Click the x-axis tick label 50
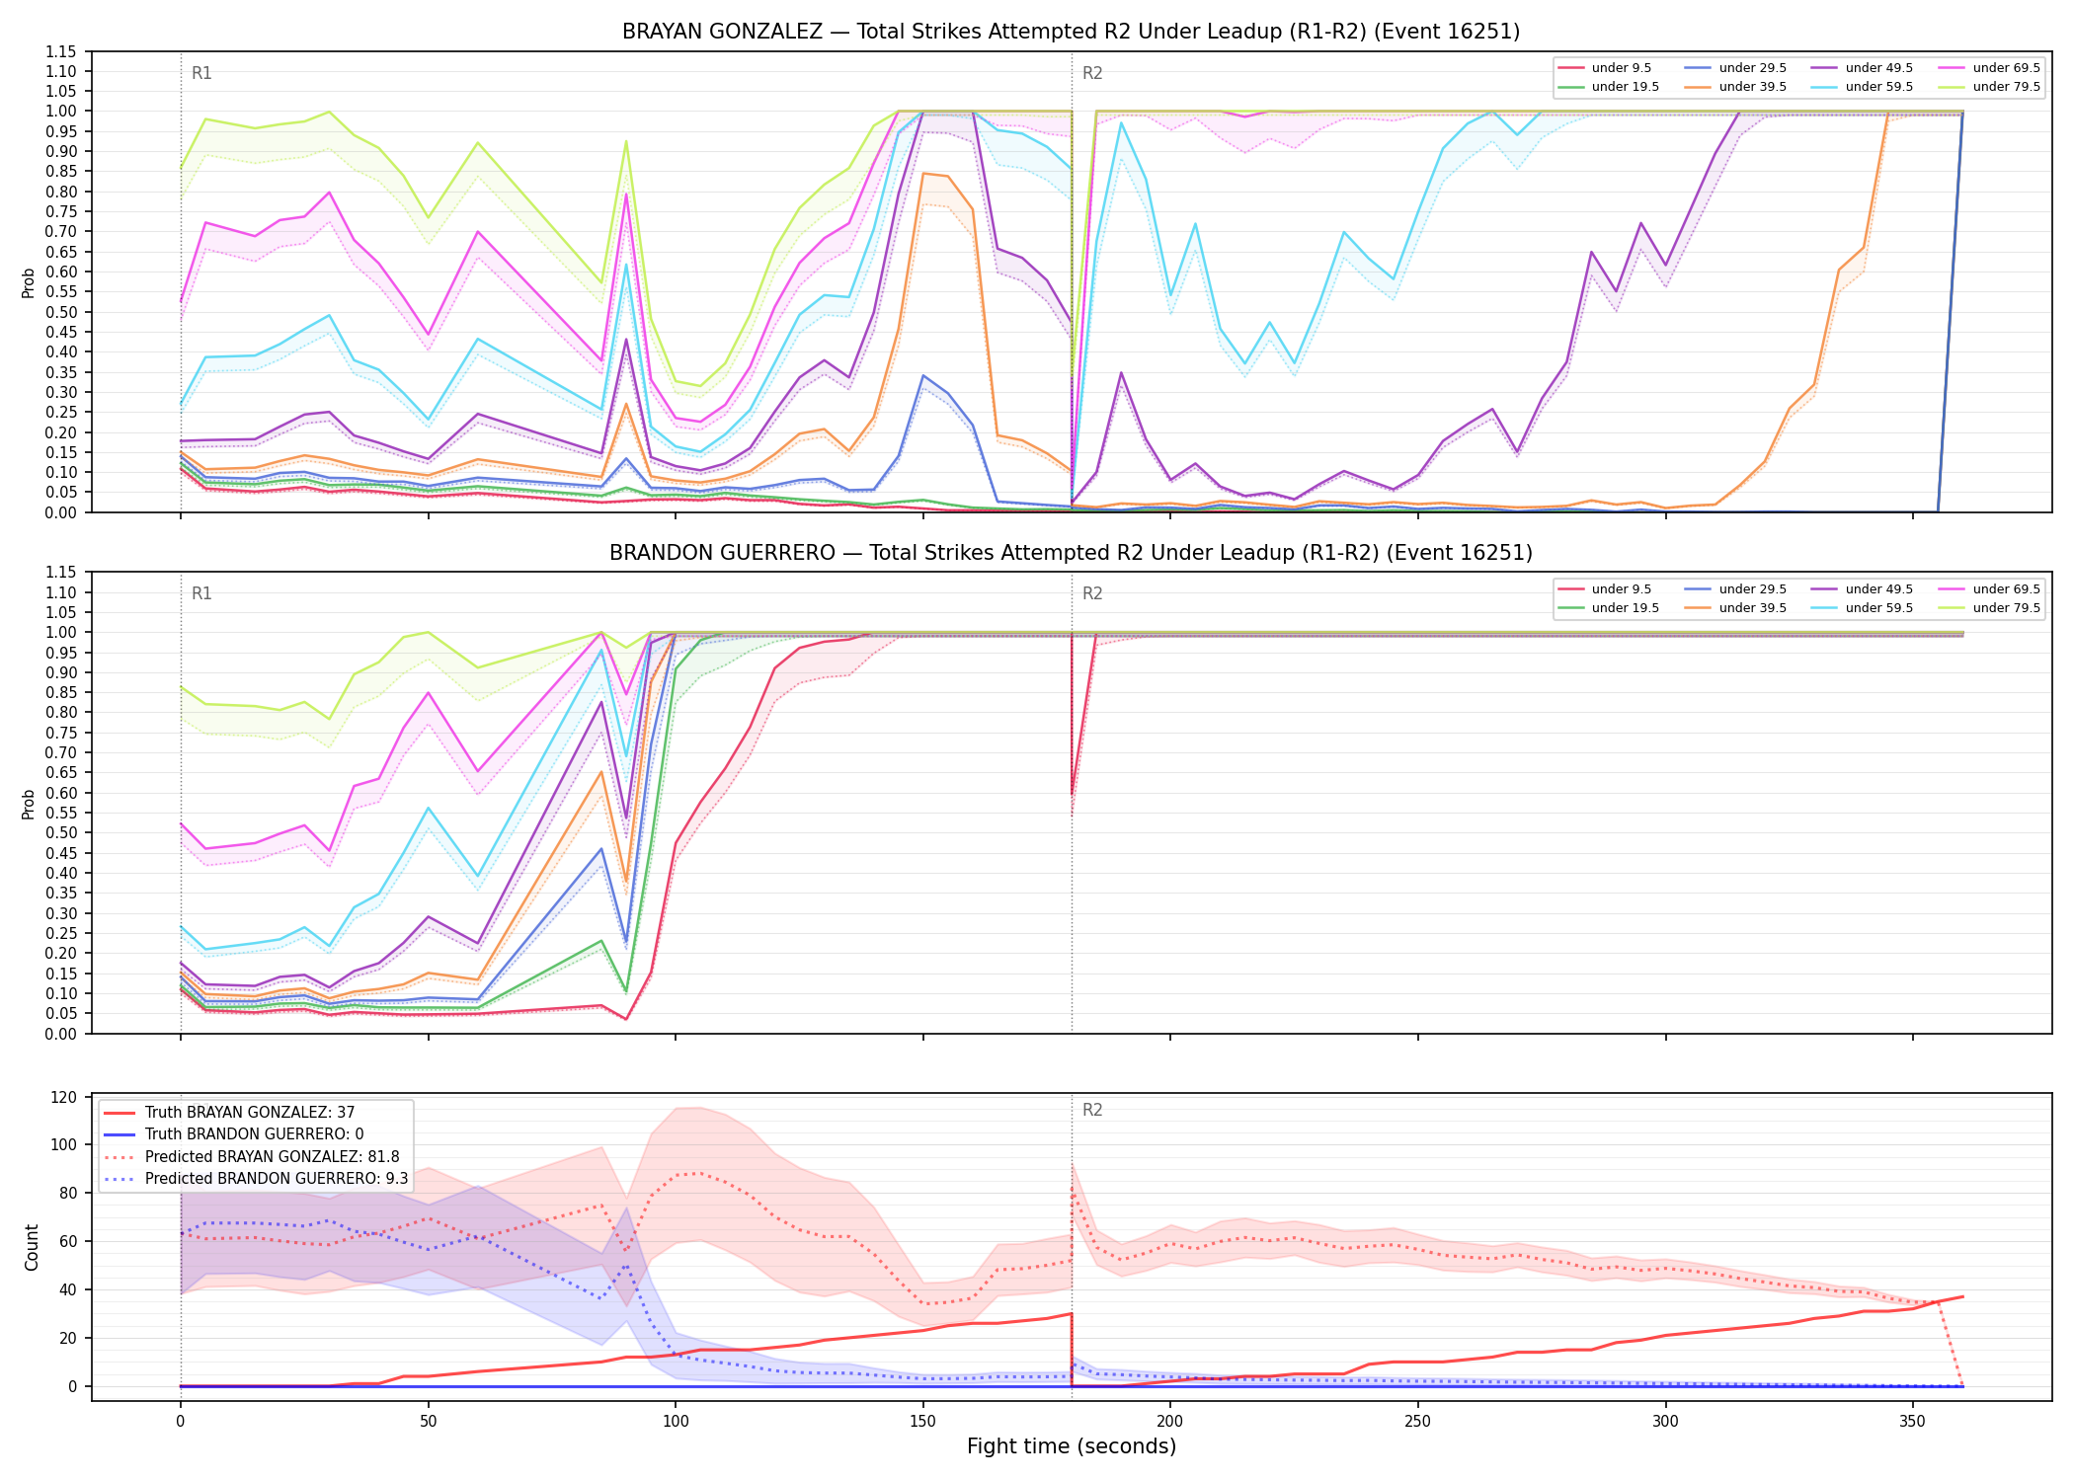2074x1481 pixels. coord(428,1422)
